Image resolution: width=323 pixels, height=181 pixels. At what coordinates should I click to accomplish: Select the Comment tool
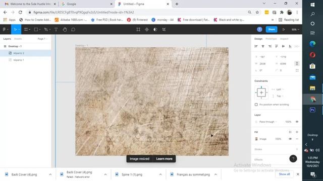(x=73, y=30)
